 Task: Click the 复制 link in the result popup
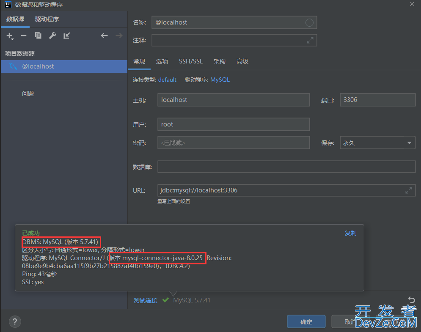pyautogui.click(x=350, y=233)
